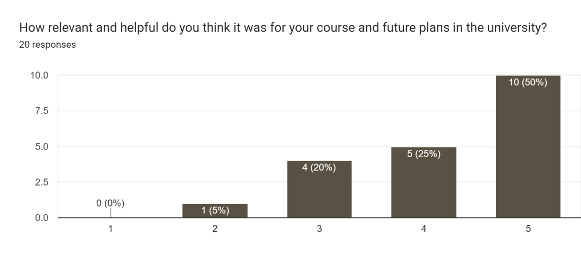This screenshot has width=581, height=277.
Task: Click the 10.0 y-axis tick label
Action: (39, 75)
